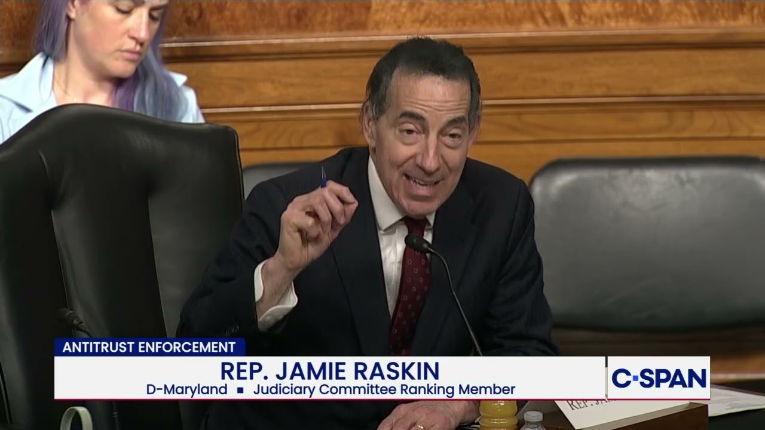Click the "REP. JAMIE RASKIN" name caption

330,371
